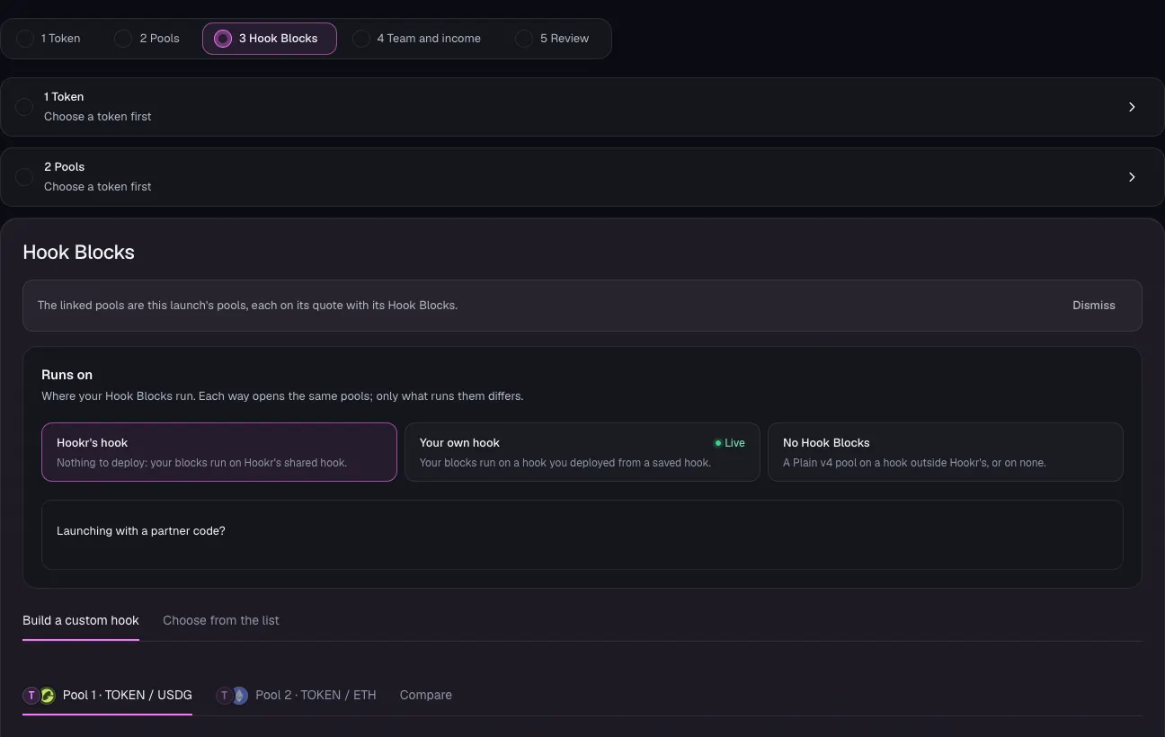Click the Review step circle indicator
1165x737 pixels.
point(523,39)
